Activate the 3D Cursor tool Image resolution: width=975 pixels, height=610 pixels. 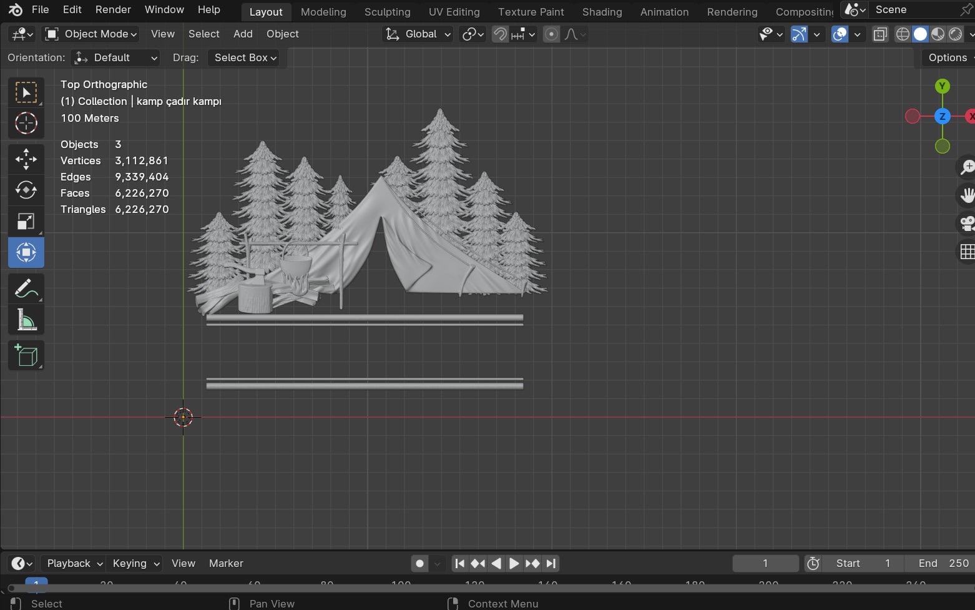[26, 124]
